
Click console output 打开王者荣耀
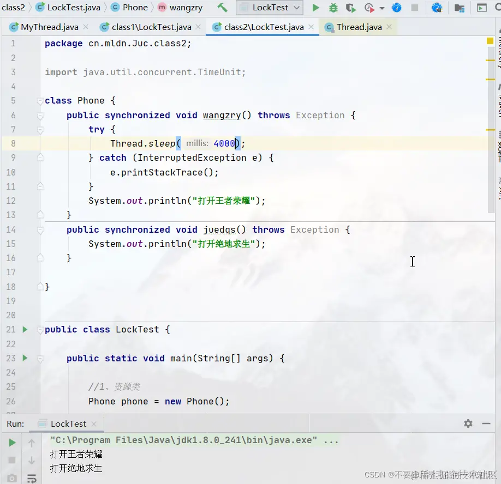(x=76, y=455)
